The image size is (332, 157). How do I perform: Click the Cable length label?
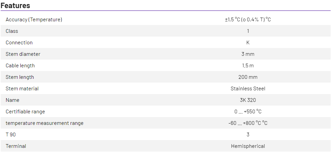click(x=20, y=66)
